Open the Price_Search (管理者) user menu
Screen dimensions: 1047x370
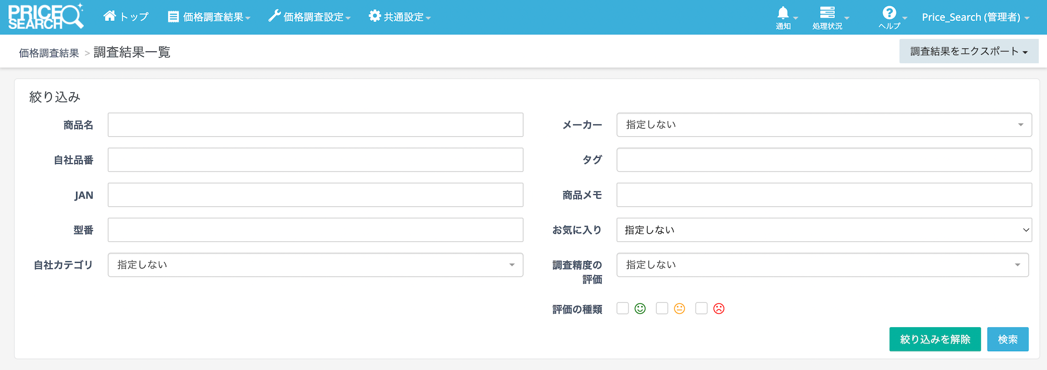click(975, 17)
